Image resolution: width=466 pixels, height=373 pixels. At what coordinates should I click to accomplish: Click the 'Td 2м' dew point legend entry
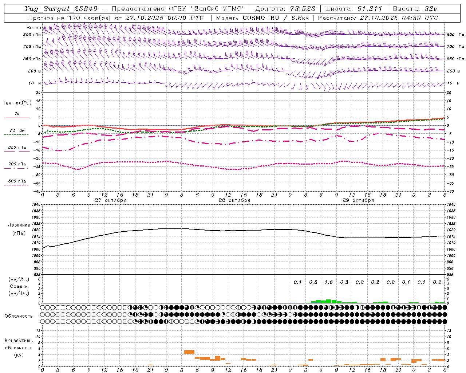tap(17, 130)
